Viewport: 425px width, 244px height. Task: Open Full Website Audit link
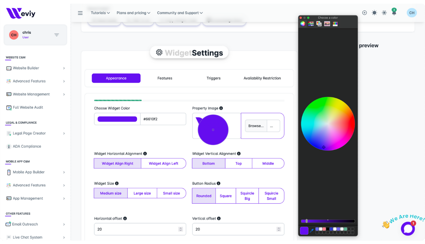tap(28, 107)
